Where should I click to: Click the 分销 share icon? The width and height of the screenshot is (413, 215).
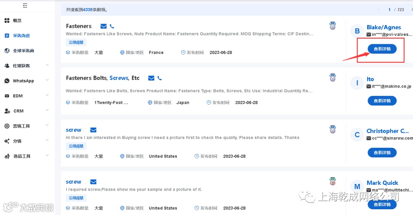coord(7,141)
